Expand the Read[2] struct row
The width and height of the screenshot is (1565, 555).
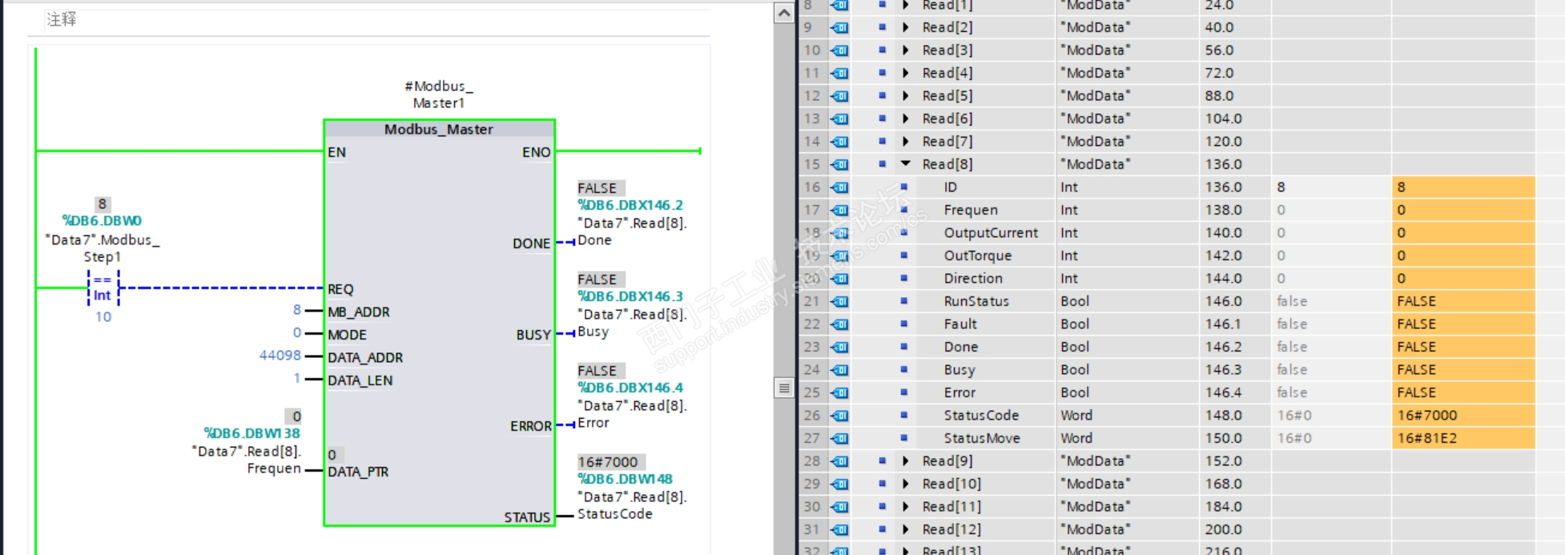click(906, 27)
